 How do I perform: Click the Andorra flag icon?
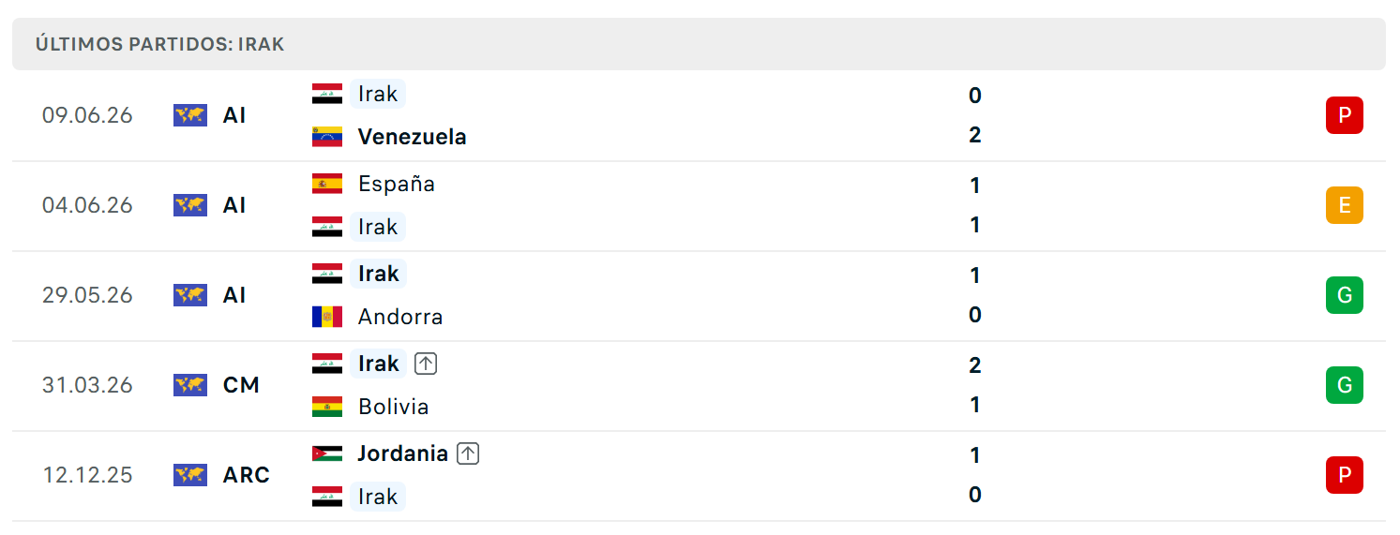(327, 317)
